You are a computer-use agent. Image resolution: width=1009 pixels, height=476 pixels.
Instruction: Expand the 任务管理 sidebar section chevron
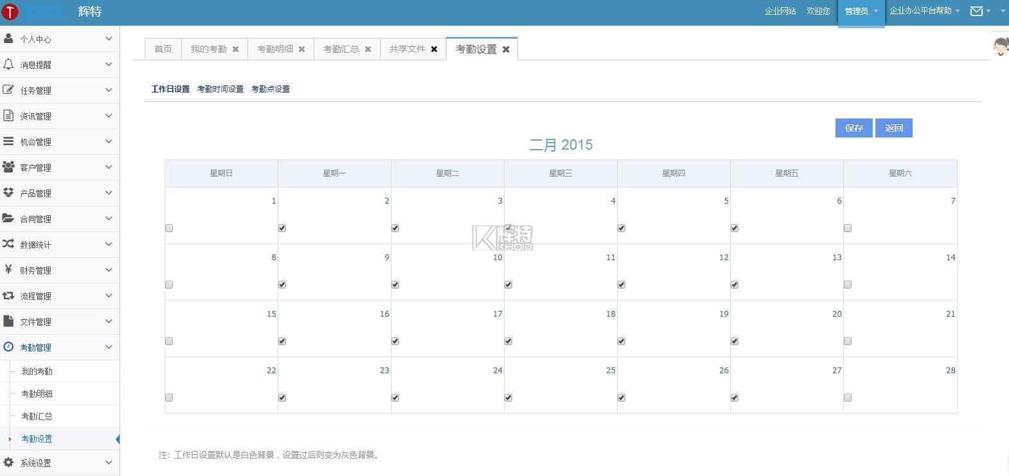[109, 90]
